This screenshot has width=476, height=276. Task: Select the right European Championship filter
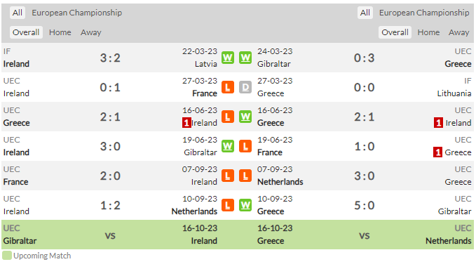click(424, 13)
